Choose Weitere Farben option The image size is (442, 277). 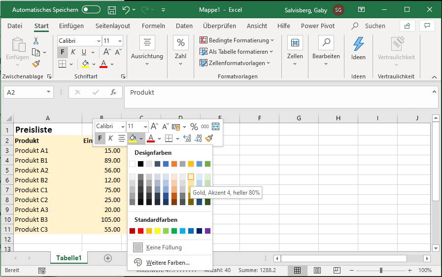[168, 263]
